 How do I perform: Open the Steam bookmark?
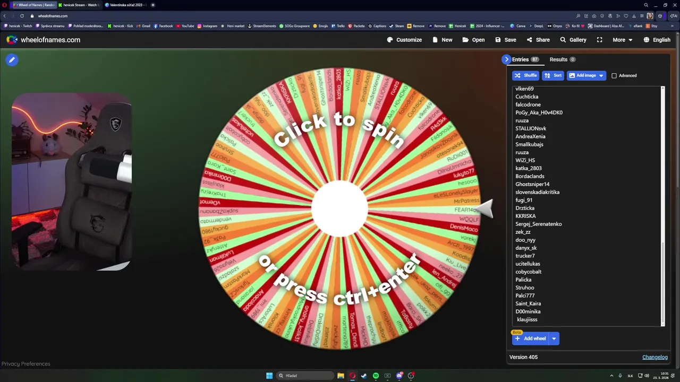397,26
